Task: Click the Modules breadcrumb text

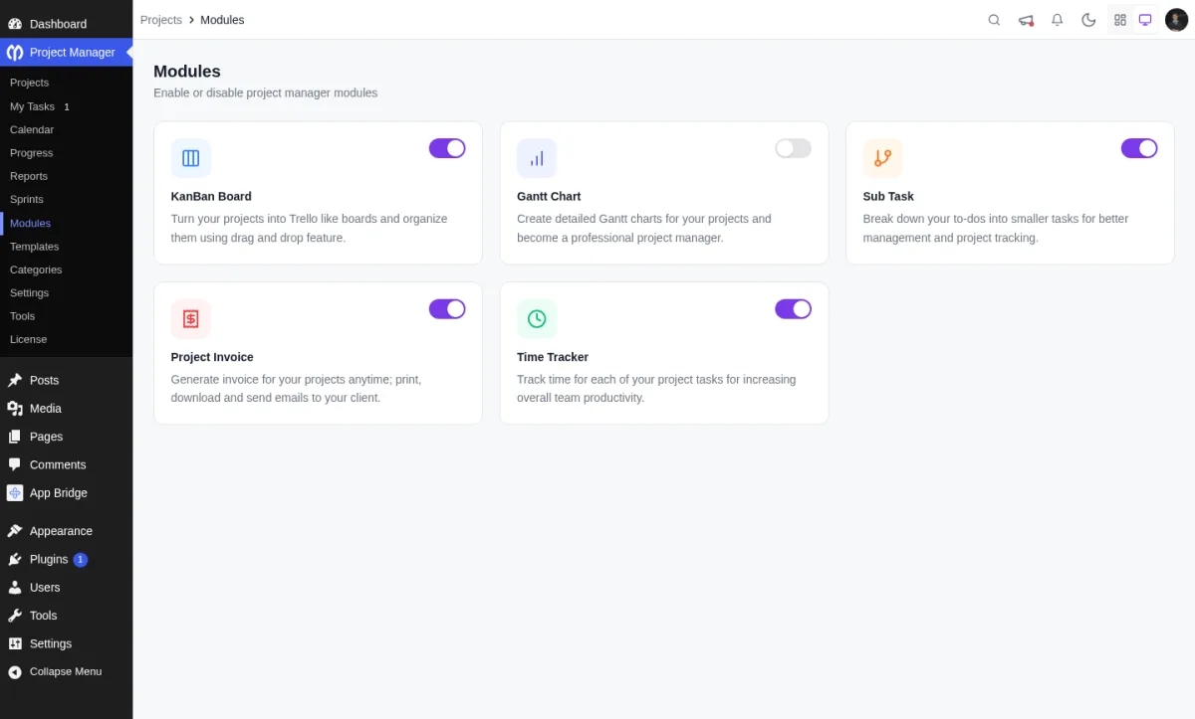Action: point(222,20)
